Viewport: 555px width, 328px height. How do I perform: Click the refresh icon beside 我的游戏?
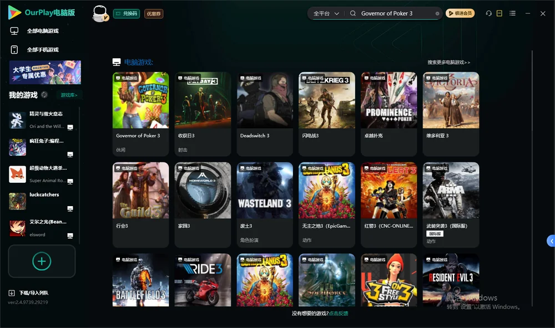click(44, 95)
